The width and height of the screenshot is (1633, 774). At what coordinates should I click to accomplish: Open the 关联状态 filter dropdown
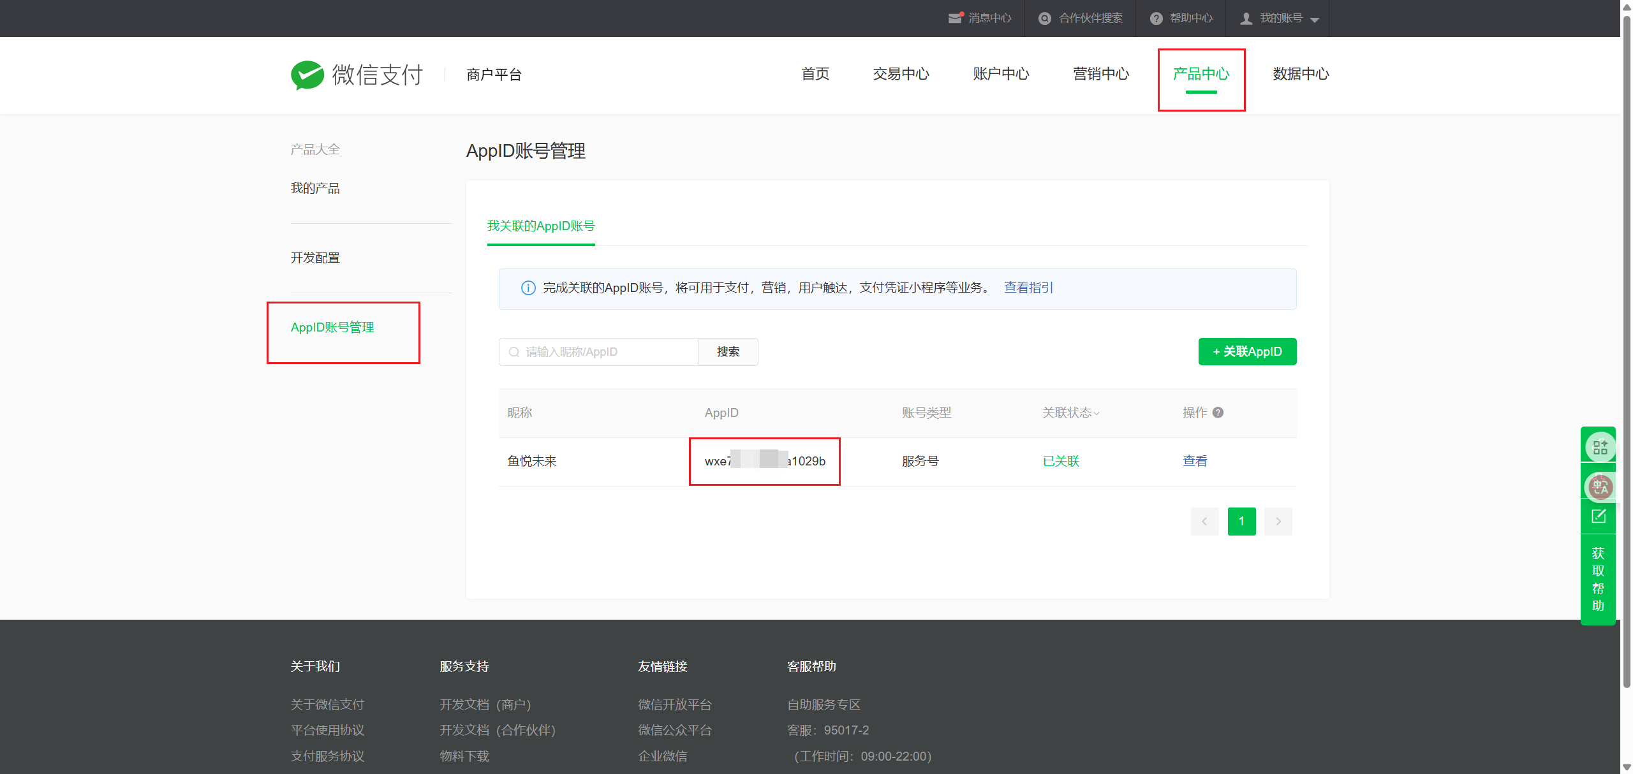click(1070, 413)
